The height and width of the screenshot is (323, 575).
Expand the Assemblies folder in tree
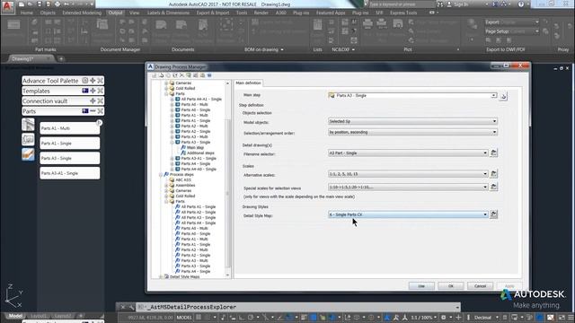pos(166,186)
